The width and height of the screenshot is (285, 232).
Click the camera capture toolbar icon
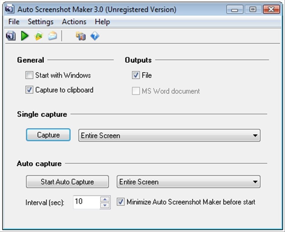click(11, 36)
